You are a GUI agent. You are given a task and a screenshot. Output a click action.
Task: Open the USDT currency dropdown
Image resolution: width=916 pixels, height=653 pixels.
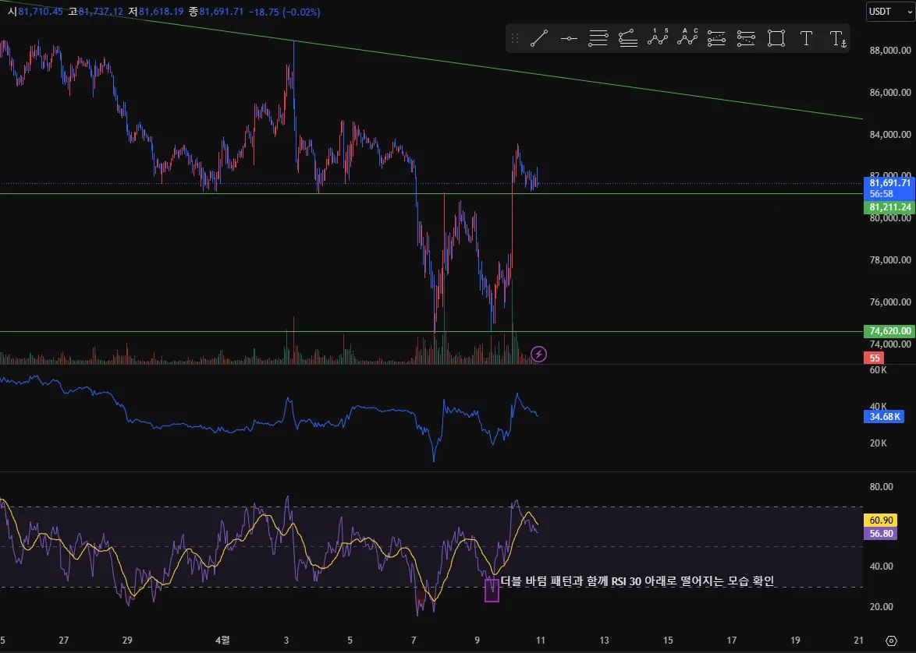[889, 11]
